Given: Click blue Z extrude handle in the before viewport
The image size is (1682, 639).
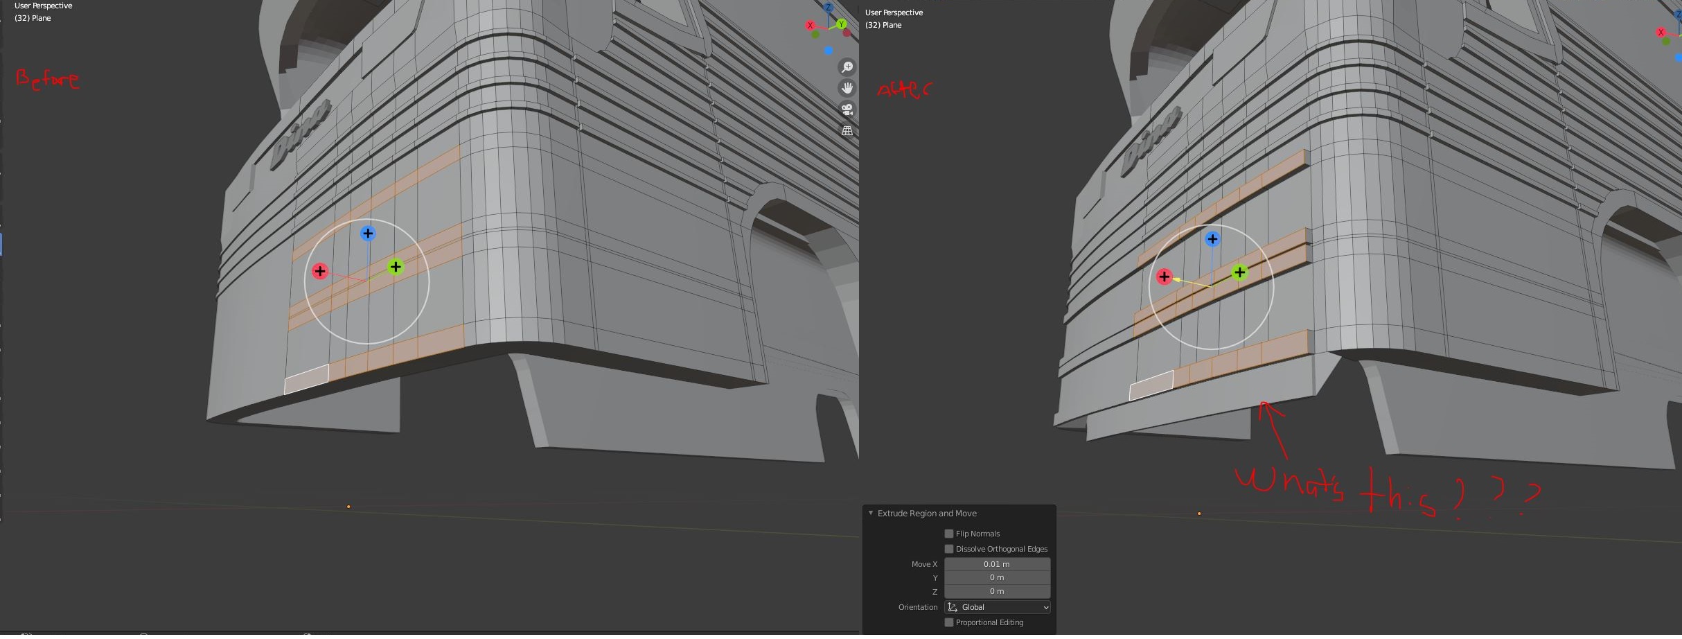Looking at the screenshot, I should [x=368, y=234].
